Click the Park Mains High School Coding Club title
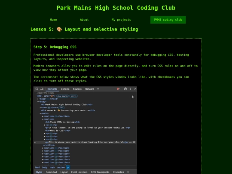The width and height of the screenshot is (232, 174). coord(116,8)
